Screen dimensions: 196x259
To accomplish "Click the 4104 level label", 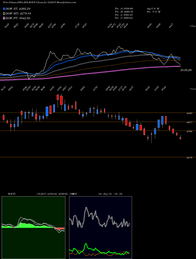I will [x=189, y=131].
